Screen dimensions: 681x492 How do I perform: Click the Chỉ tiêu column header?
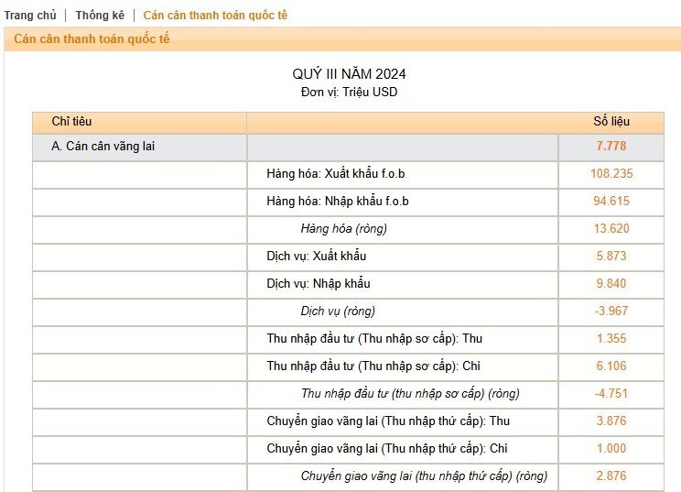(x=71, y=121)
